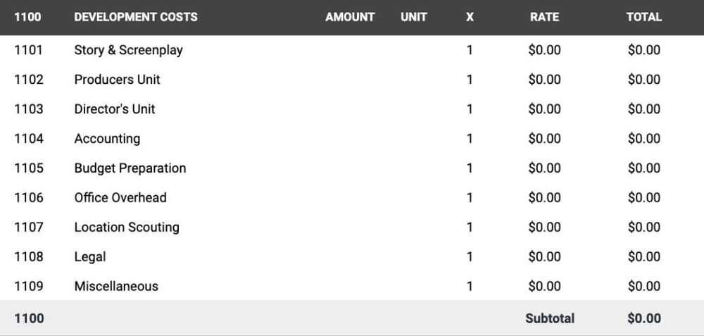Select account code 1101
The height and width of the screenshot is (336, 704).
click(x=29, y=50)
